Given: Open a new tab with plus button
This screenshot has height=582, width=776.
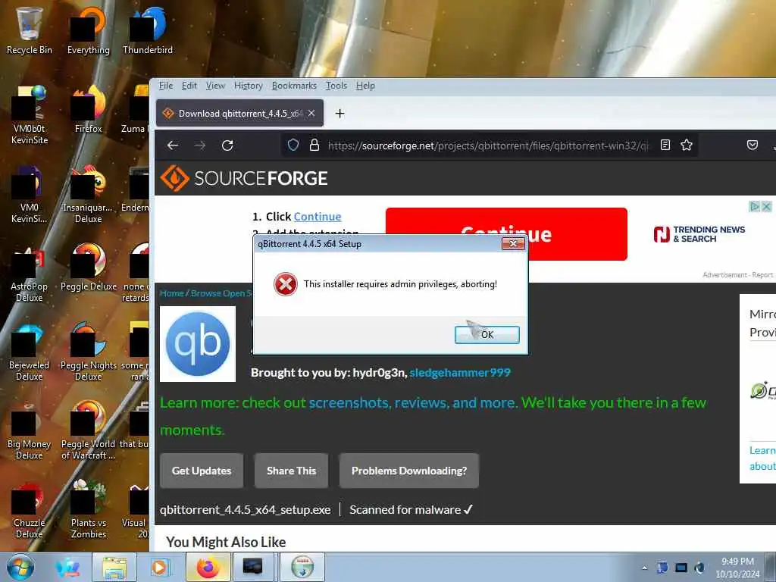Looking at the screenshot, I should point(339,114).
